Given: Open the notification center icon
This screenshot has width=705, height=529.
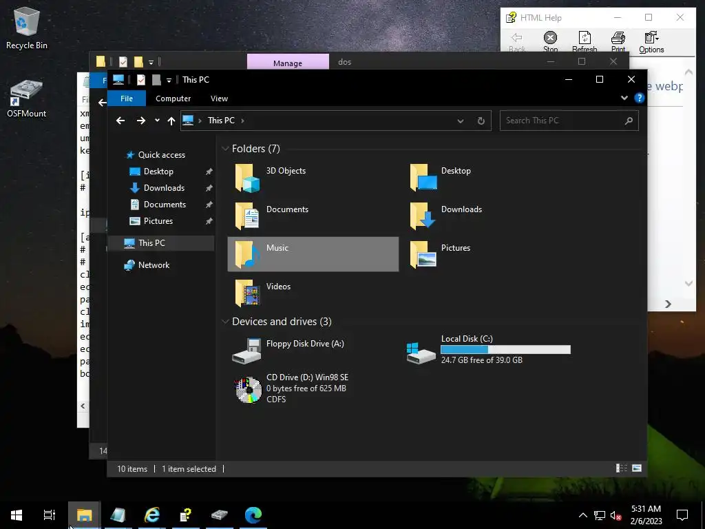Looking at the screenshot, I should tap(682, 515).
